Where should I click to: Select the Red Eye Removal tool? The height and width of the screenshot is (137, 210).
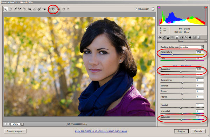click(44, 9)
